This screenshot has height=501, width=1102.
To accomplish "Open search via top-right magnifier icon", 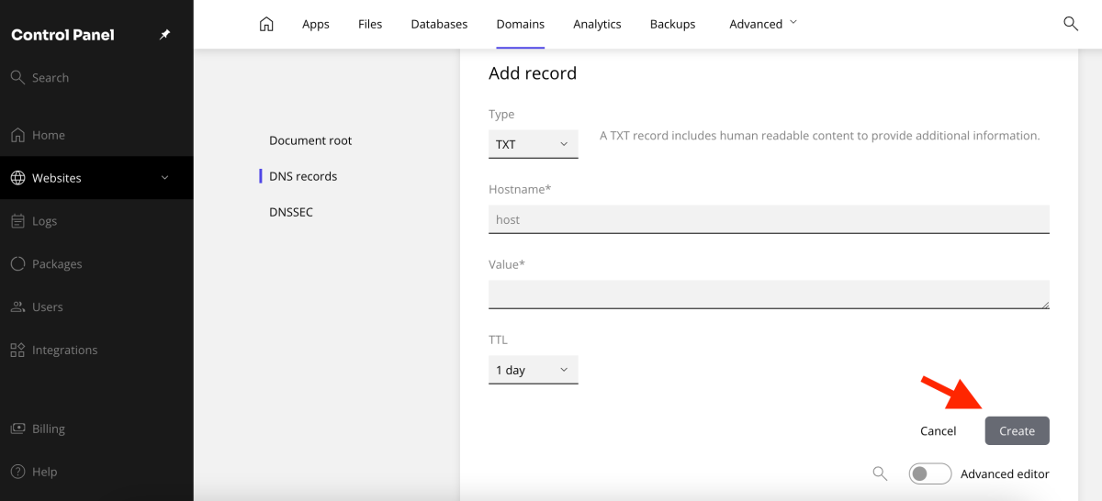I will click(1070, 24).
